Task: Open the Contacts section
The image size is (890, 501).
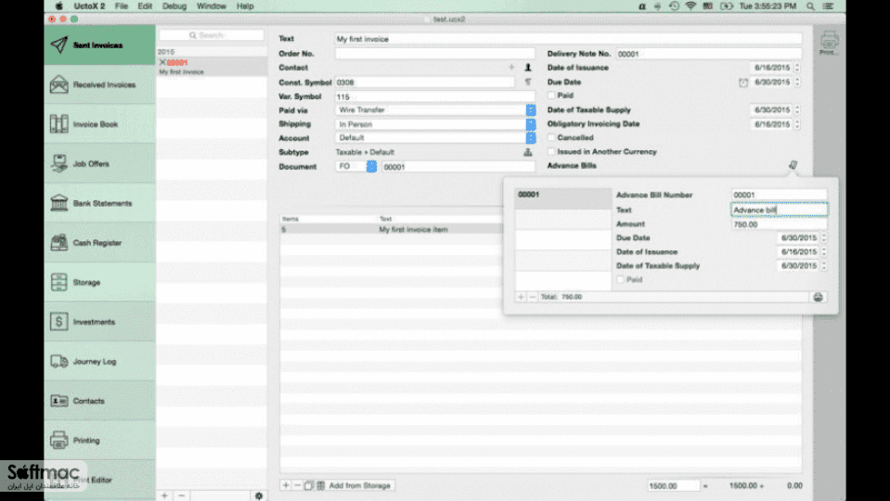Action: point(100,401)
